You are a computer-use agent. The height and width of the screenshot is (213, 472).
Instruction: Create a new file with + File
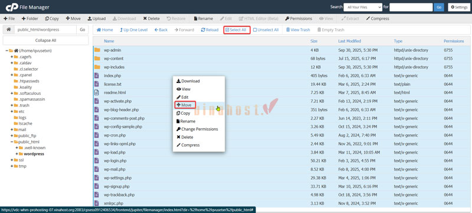coord(9,19)
